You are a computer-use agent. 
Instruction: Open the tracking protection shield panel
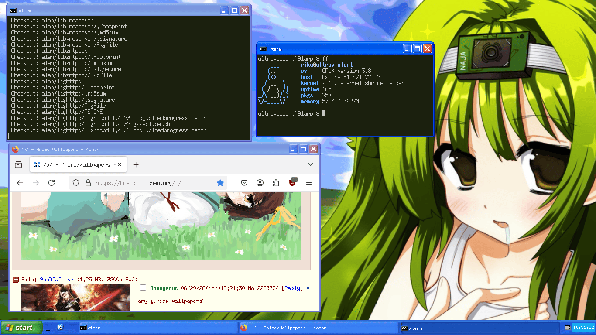coord(76,183)
